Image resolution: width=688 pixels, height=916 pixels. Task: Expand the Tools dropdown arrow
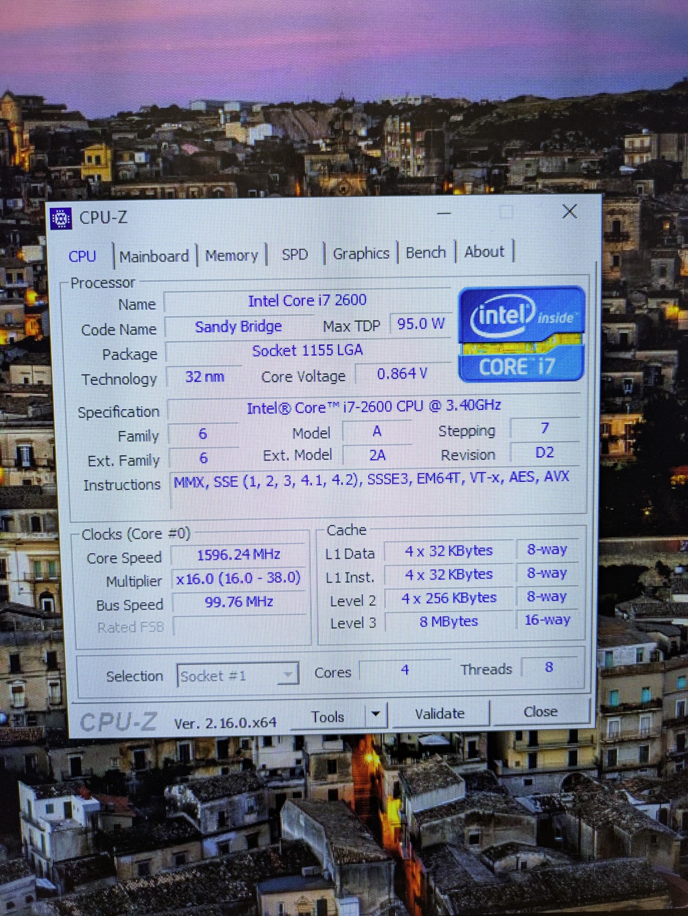click(376, 715)
